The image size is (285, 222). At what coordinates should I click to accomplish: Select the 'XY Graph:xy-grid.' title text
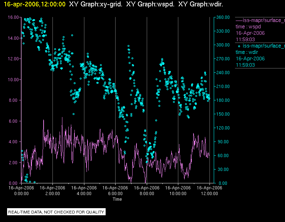(x=96, y=4)
